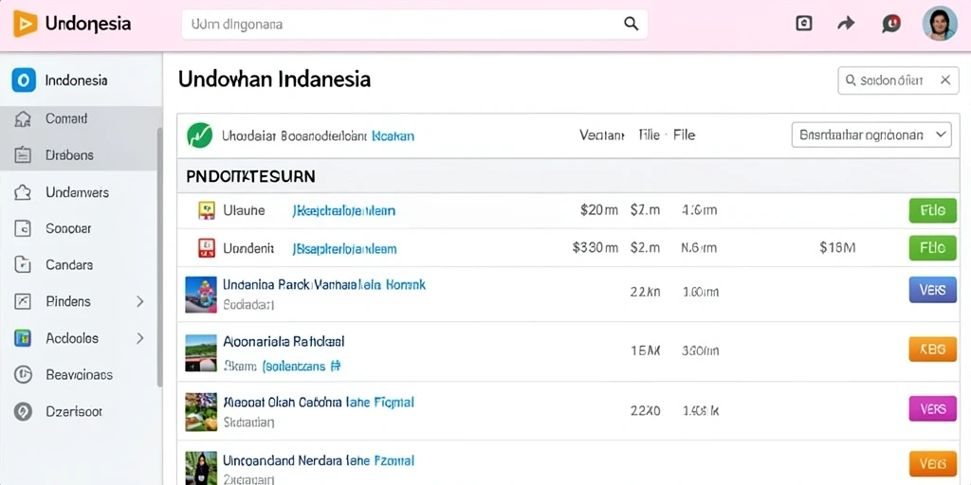Click the PNDOITKTESURN section header
Viewport: 971px width, 485px height.
tap(250, 176)
